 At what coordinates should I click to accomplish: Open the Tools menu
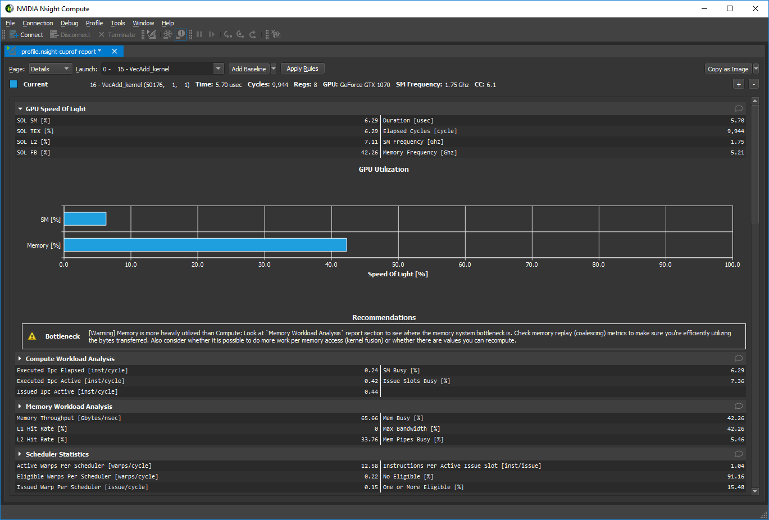click(x=118, y=23)
